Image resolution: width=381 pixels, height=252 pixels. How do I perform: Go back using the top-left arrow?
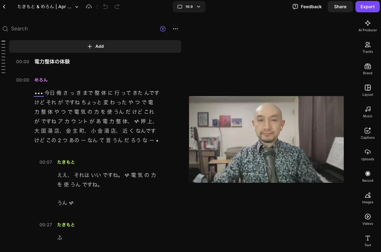(x=4, y=7)
